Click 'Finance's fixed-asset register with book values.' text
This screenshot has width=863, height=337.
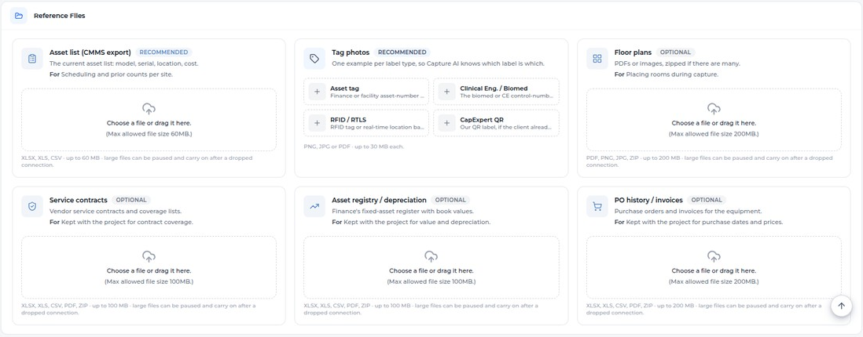(x=405, y=212)
